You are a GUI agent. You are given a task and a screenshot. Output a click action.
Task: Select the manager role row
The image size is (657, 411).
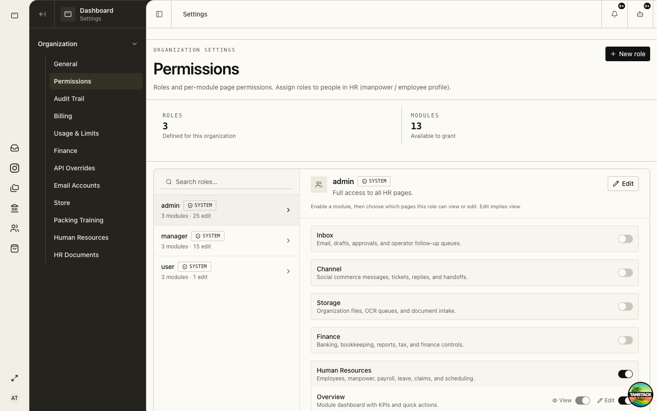click(226, 241)
